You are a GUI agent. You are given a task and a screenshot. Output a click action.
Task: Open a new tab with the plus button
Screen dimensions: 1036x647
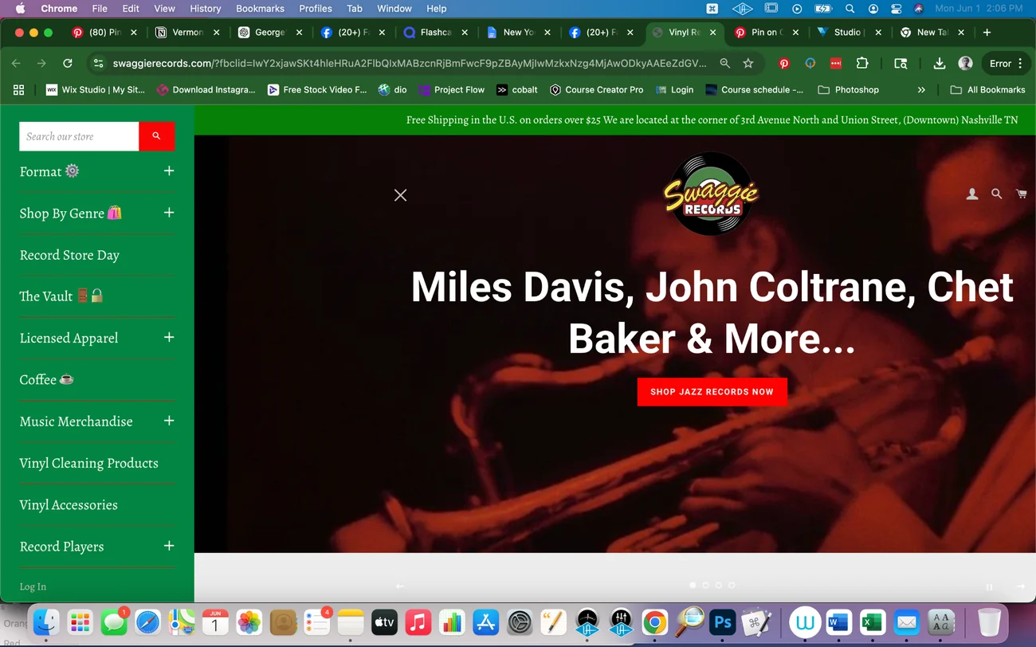coord(987,33)
